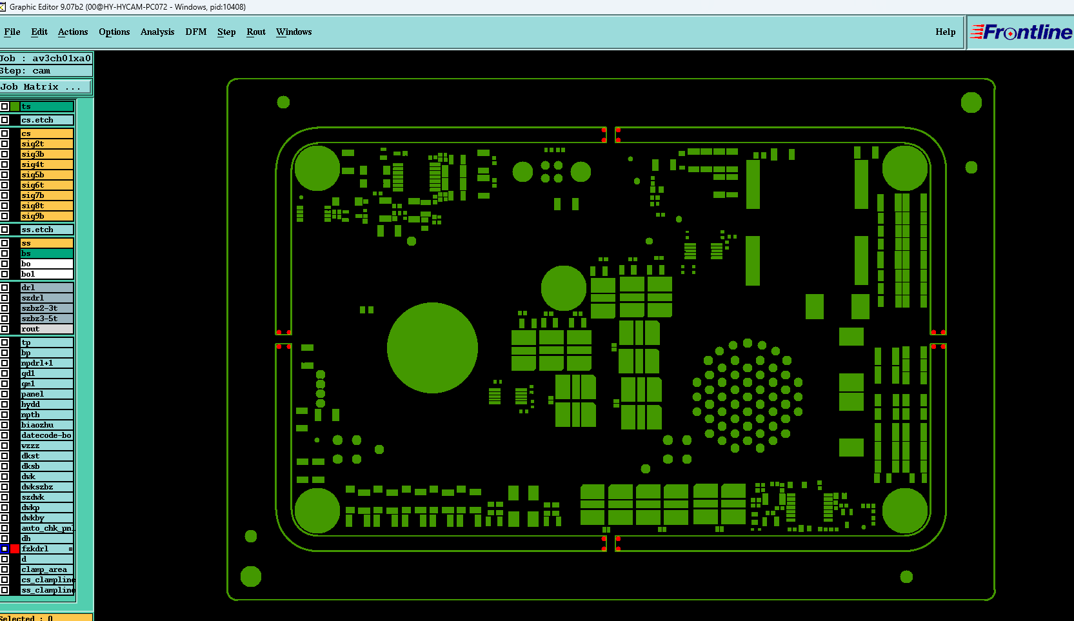1074x621 pixels.
Task: Select the dwkszbz layer name
Action: coord(47,487)
